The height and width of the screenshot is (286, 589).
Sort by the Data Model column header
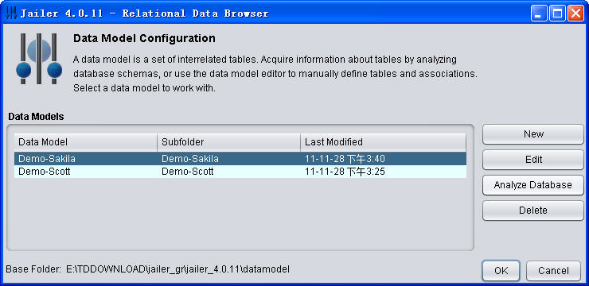[86, 142]
